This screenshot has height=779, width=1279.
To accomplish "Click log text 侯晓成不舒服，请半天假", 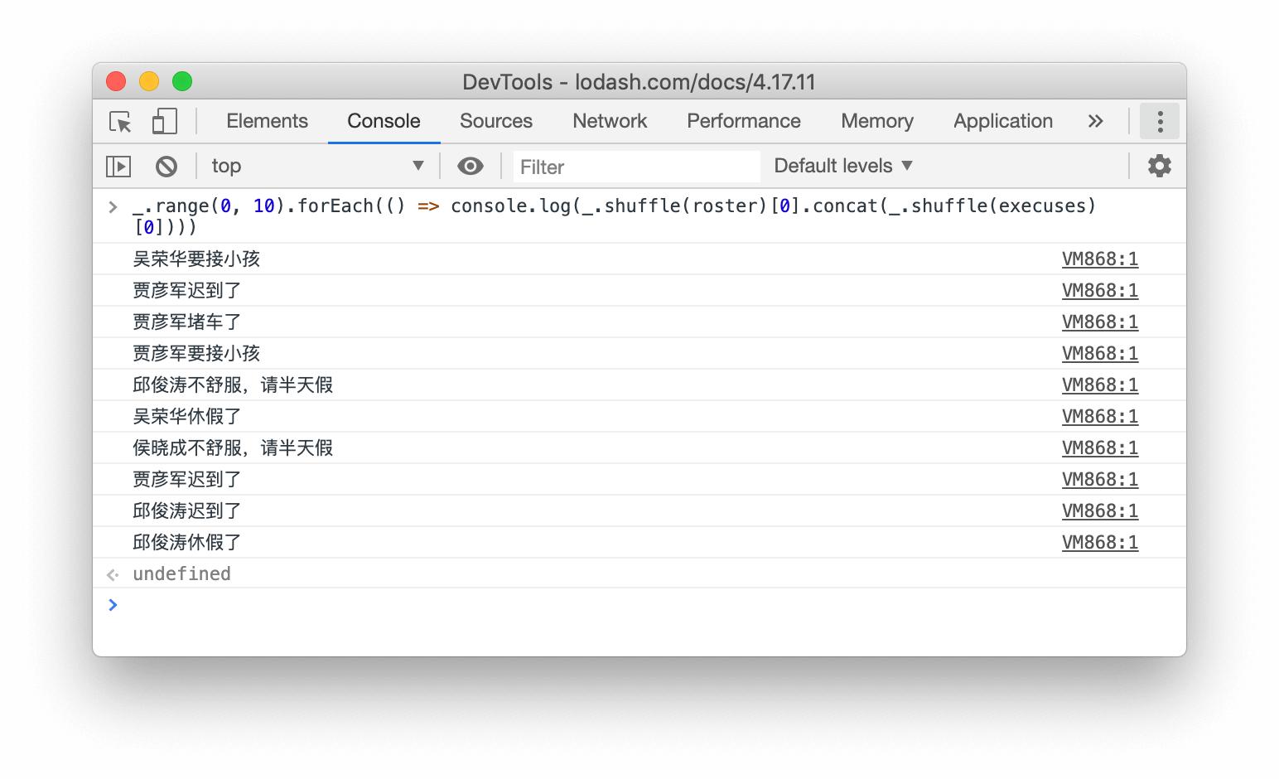I will [233, 448].
